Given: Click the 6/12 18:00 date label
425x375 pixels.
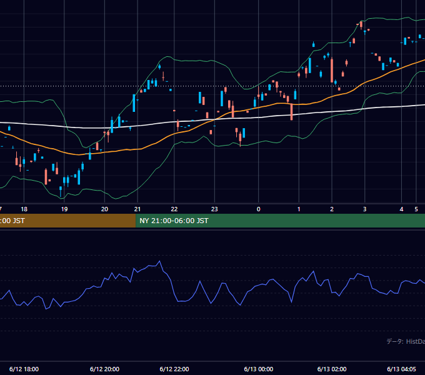Looking at the screenshot, I should (x=24, y=369).
